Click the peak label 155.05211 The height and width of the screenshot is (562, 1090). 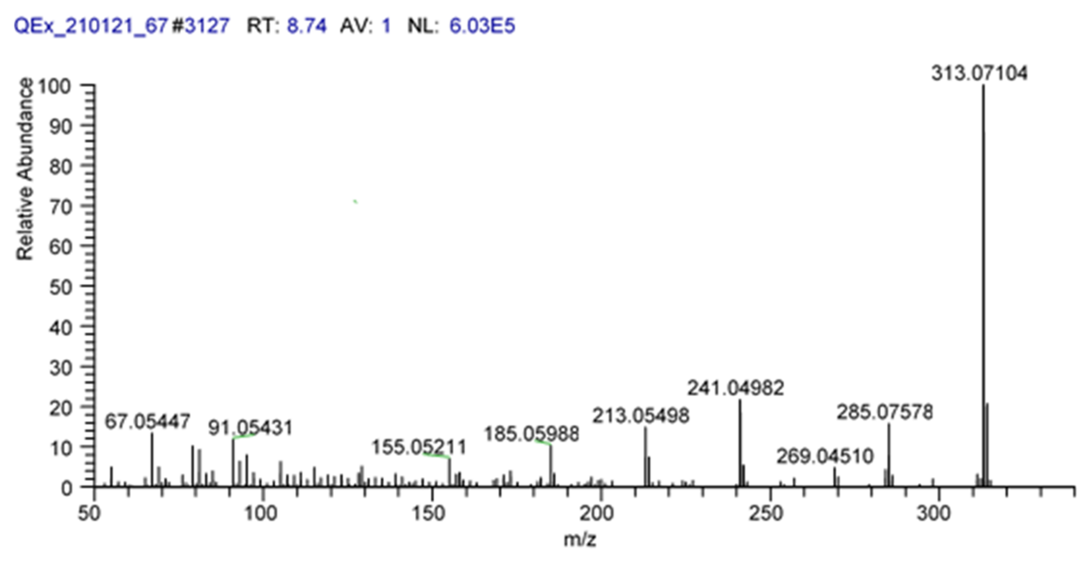tap(418, 447)
